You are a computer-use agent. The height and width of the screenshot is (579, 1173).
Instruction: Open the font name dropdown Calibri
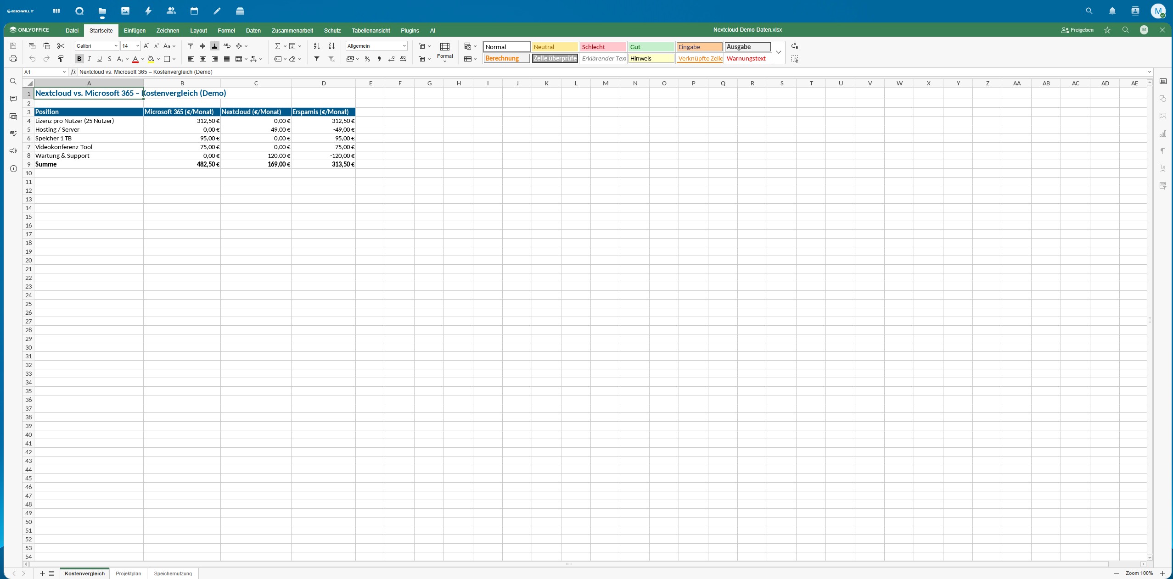116,46
